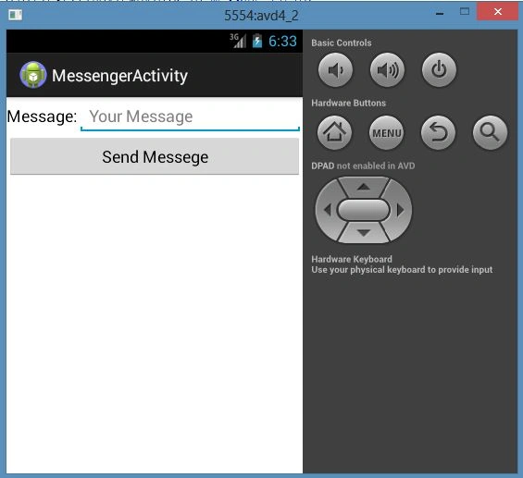This screenshot has height=478, width=523.
Task: Click the DPAD not enabled in AVD text
Action: tap(363, 165)
